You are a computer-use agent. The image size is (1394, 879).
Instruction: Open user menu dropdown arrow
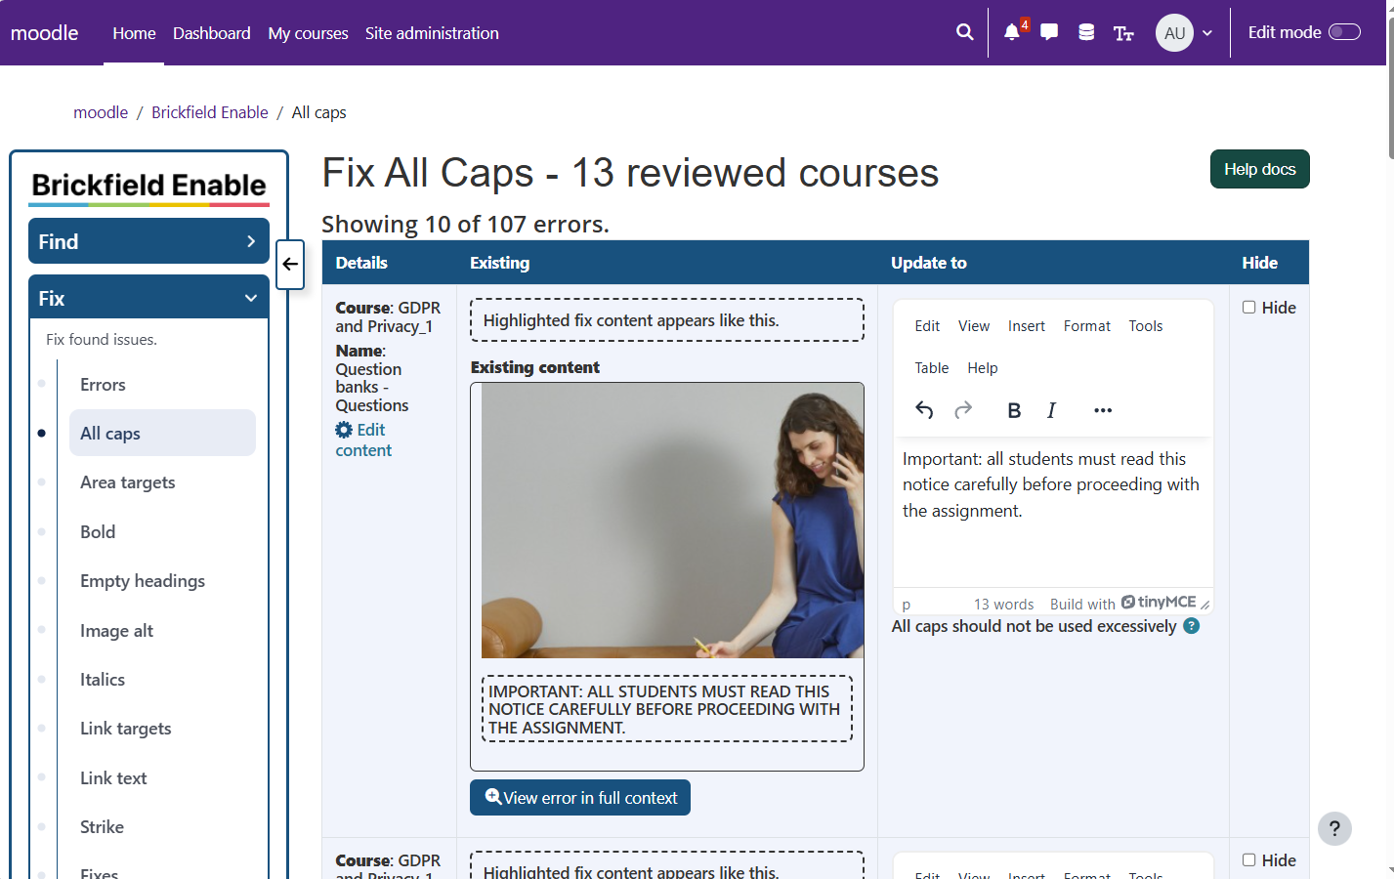[x=1207, y=33]
